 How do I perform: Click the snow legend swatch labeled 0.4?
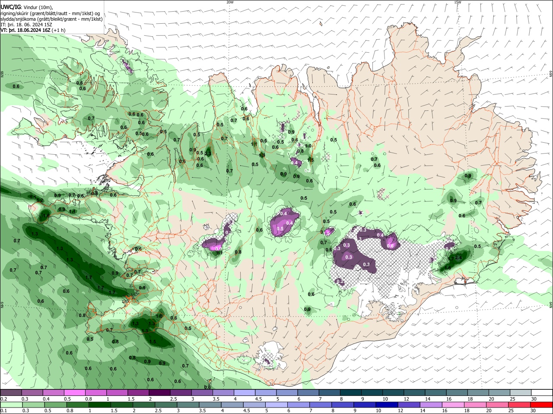(x=53, y=393)
